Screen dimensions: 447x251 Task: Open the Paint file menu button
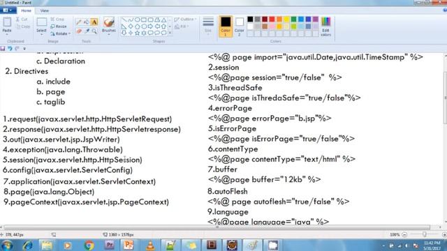coord(8,10)
